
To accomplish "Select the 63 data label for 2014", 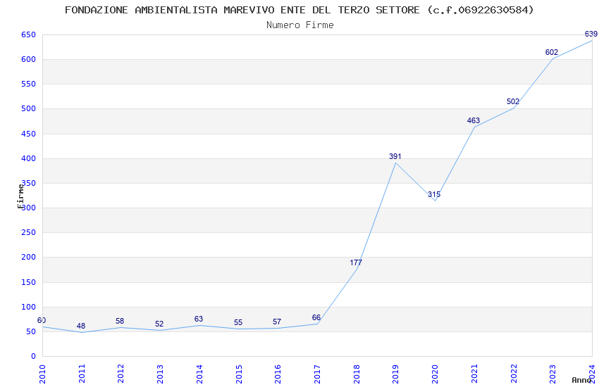I will coord(199,319).
